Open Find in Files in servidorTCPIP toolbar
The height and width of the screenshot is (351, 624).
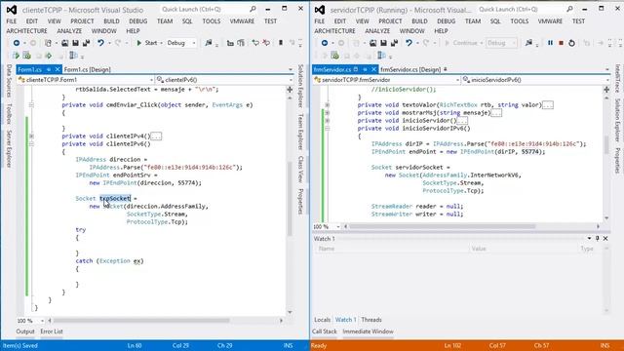pyautogui.click(x=528, y=43)
